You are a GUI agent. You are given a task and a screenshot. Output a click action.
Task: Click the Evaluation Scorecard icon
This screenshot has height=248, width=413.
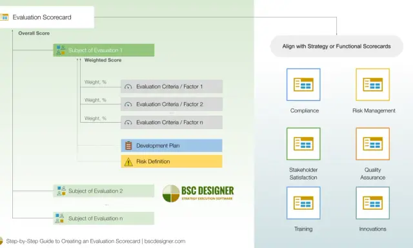click(x=5, y=17)
